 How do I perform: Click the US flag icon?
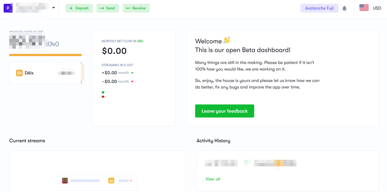click(x=364, y=8)
